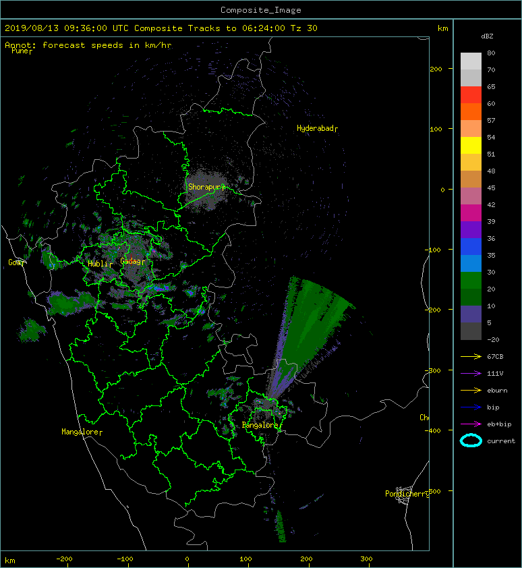This screenshot has height=568, width=522.
Task: Click the 2019/08/13 09:36:00 UTC timestamp text
Action: [66, 28]
